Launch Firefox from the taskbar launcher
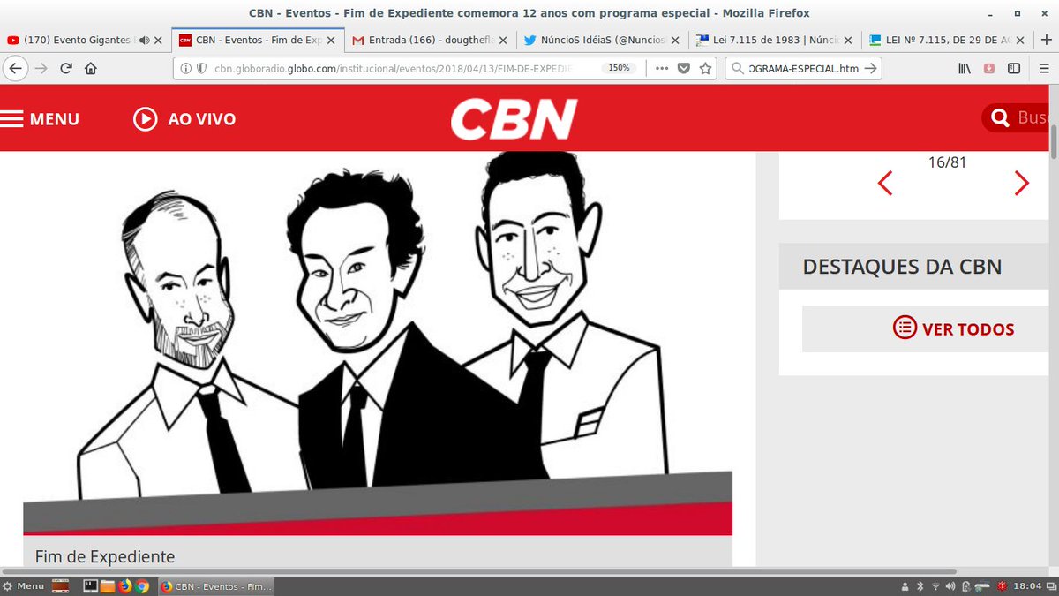 tap(124, 586)
